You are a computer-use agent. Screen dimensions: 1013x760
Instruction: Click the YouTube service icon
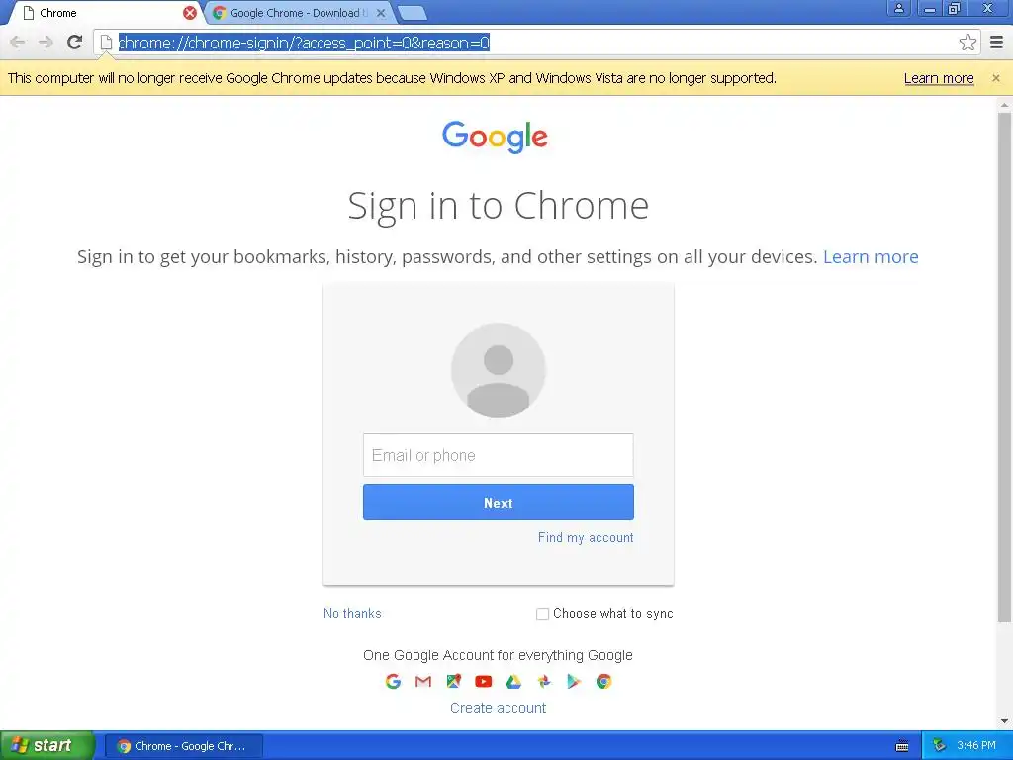coord(483,681)
